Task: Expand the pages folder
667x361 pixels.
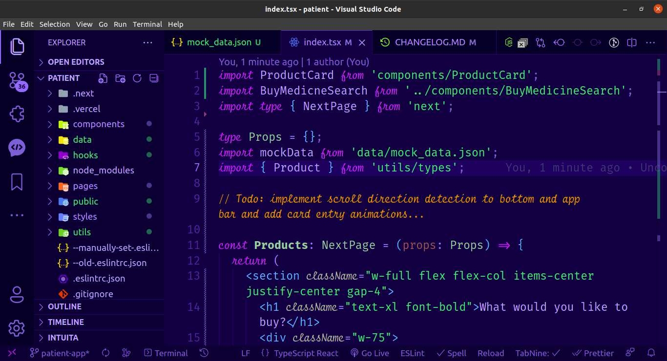Action: click(x=99, y=186)
